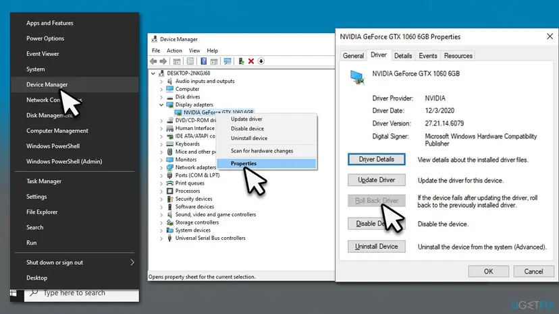
Task: Click the blue Help question-mark toolbar icon
Action: 204,61
